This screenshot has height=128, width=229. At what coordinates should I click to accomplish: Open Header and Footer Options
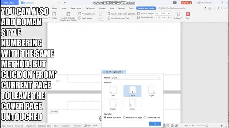pyautogui.click(x=121, y=14)
